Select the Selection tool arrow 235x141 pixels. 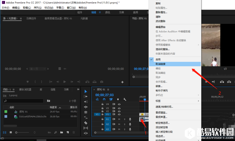(86, 92)
